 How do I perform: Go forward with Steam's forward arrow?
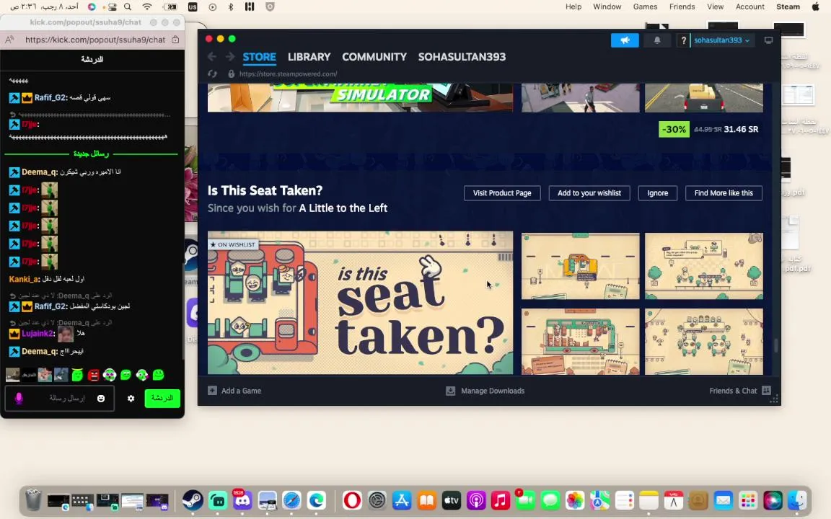(x=229, y=57)
